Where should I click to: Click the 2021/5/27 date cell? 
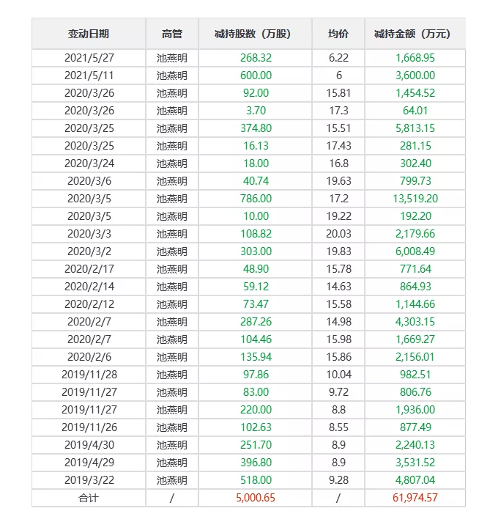coord(88,57)
